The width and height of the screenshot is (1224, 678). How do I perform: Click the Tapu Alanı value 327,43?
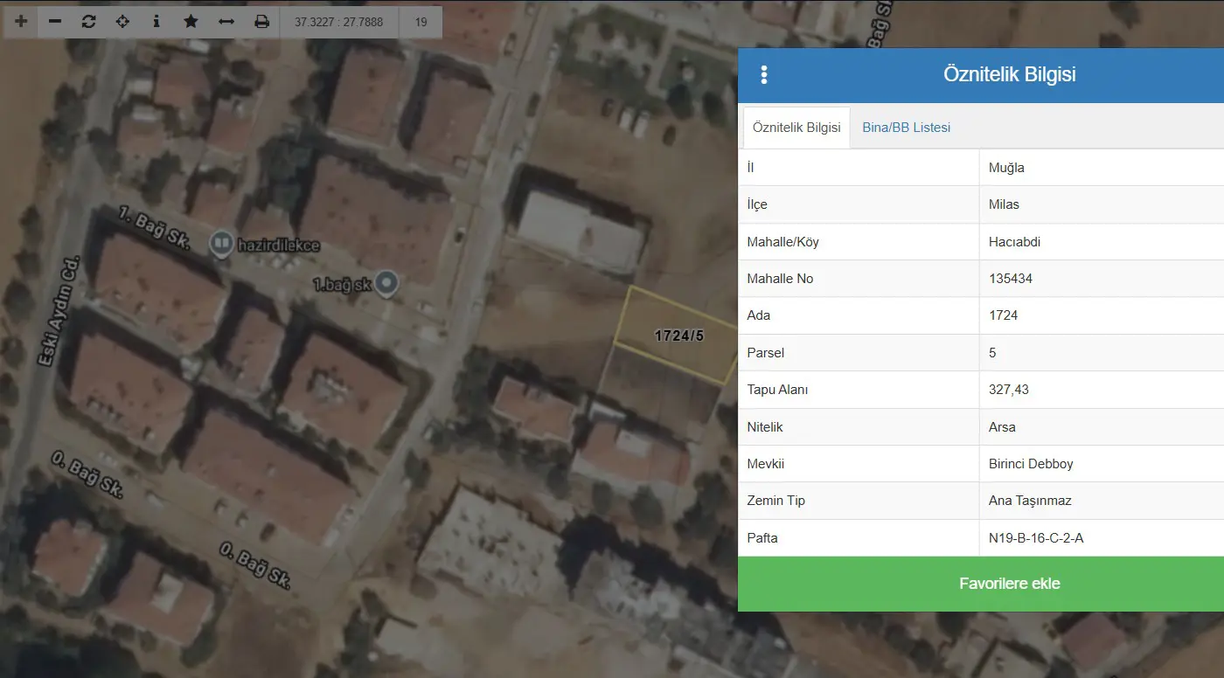[1009, 390]
